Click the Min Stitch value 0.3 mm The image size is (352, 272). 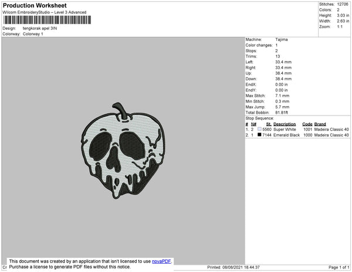coord(282,101)
